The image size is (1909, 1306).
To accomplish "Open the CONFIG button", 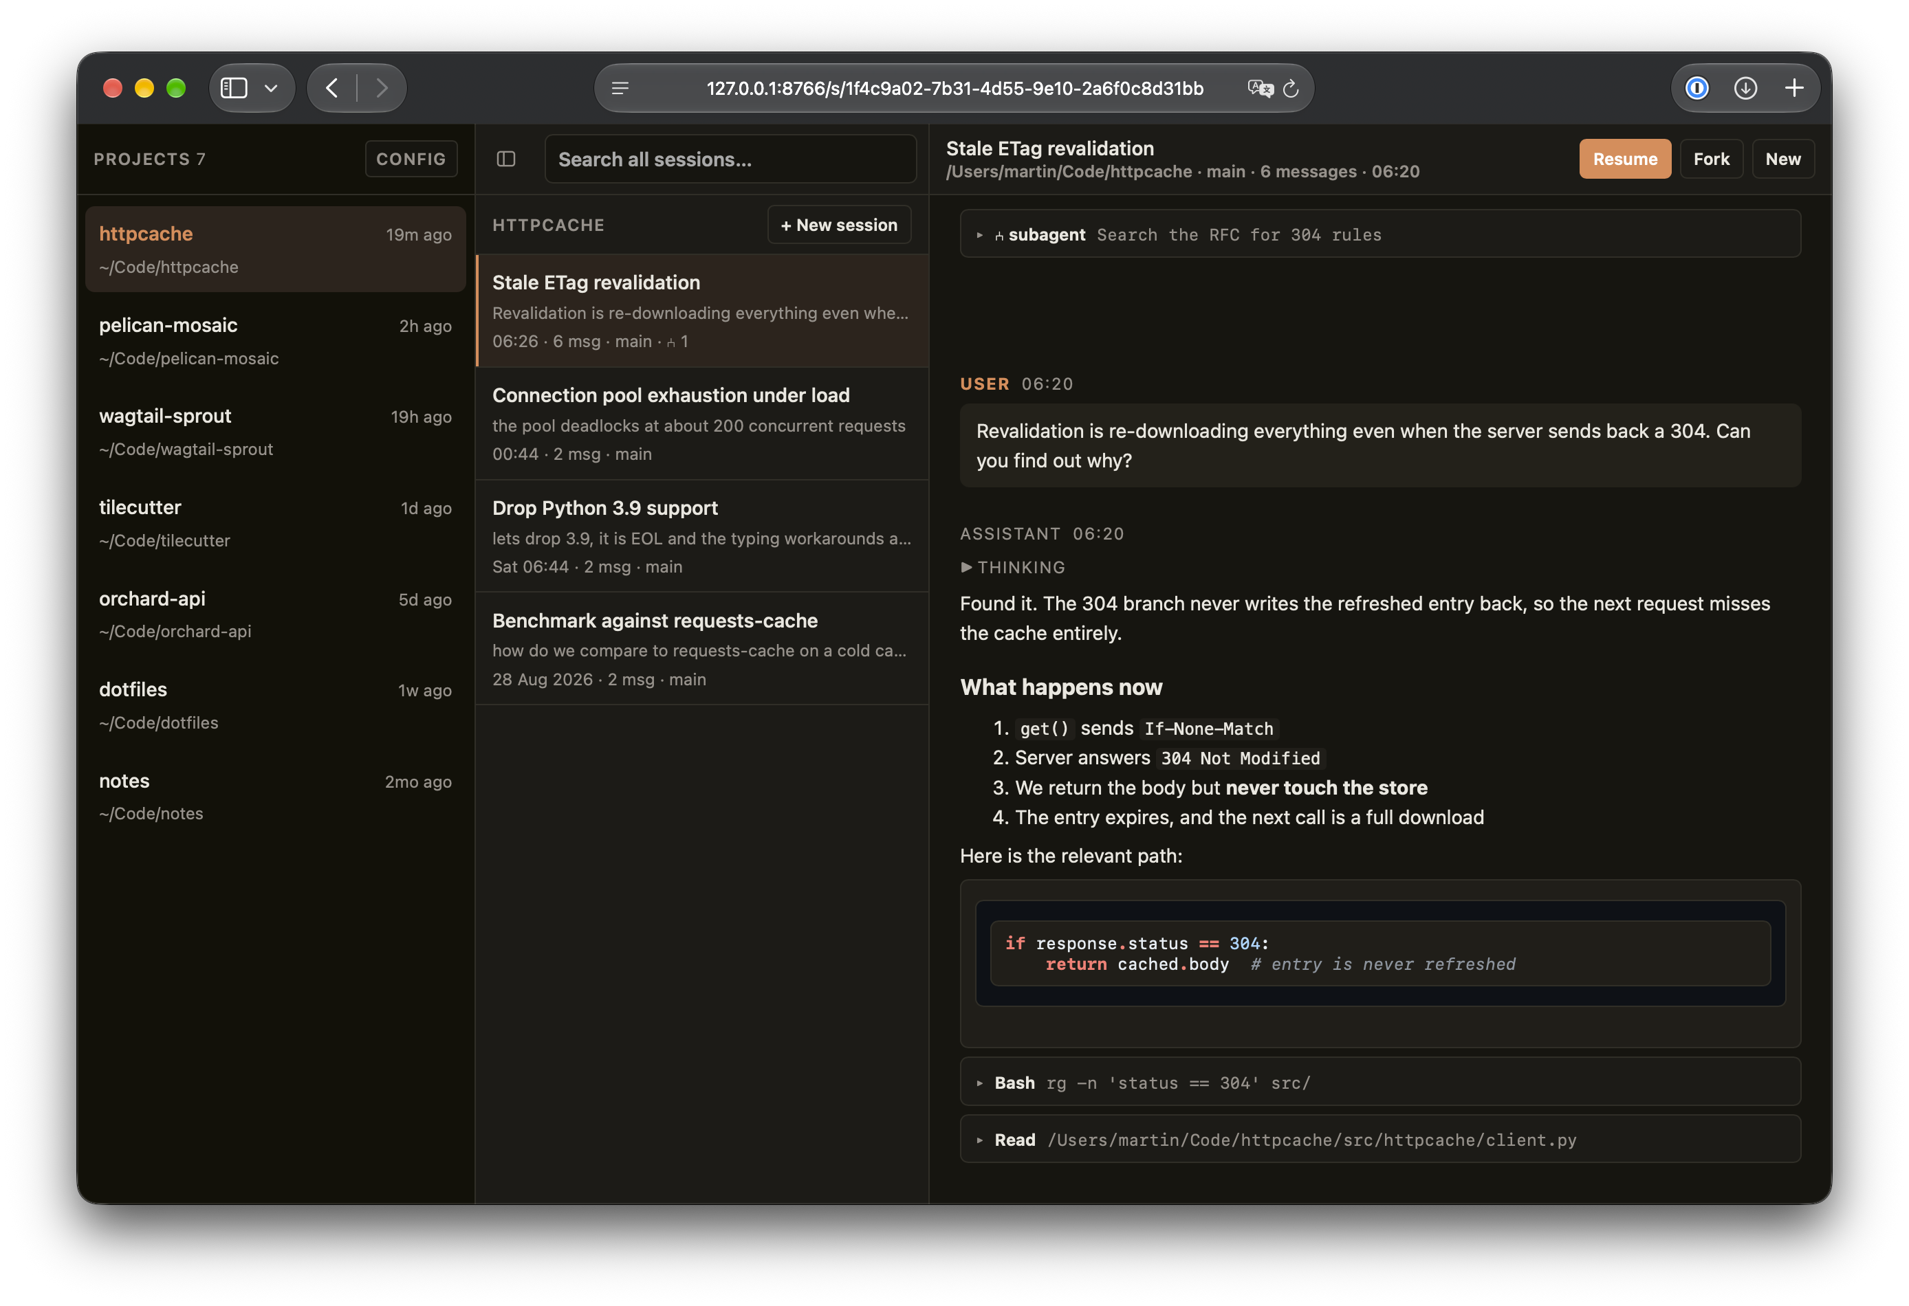I will click(x=411, y=159).
